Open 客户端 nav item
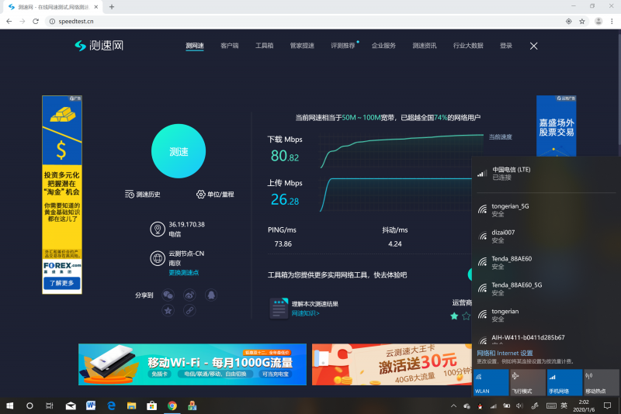 [x=229, y=46]
